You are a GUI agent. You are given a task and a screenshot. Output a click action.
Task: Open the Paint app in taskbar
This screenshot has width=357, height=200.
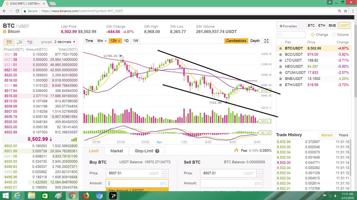click(x=59, y=196)
